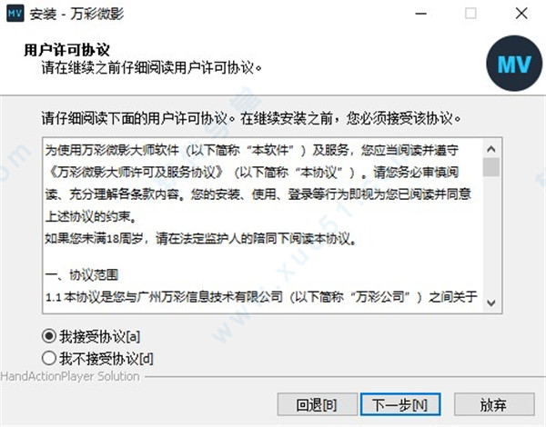Click the empty scrollbar track below the thumb
This screenshot has height=427, width=546.
pos(491,235)
